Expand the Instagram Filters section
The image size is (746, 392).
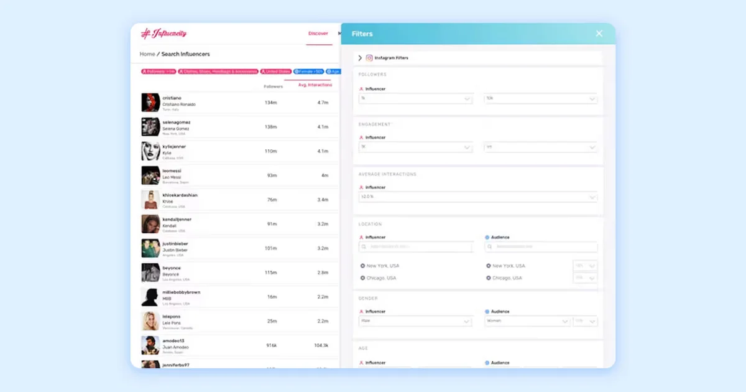(361, 57)
